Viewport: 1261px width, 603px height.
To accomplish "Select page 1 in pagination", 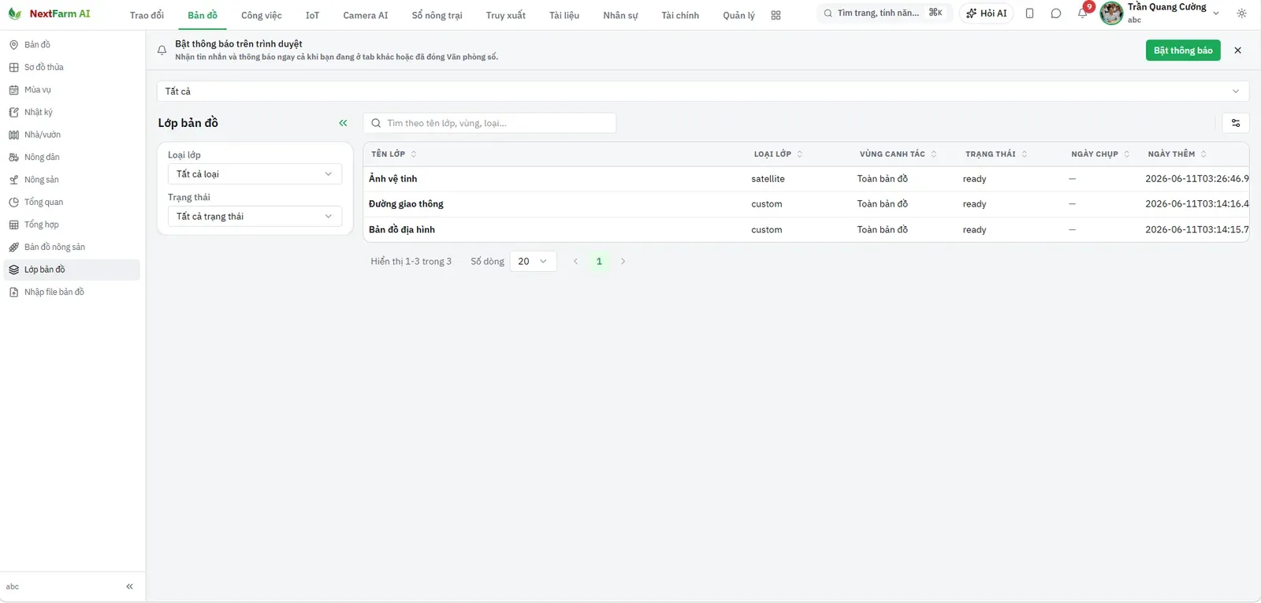I will pos(599,261).
